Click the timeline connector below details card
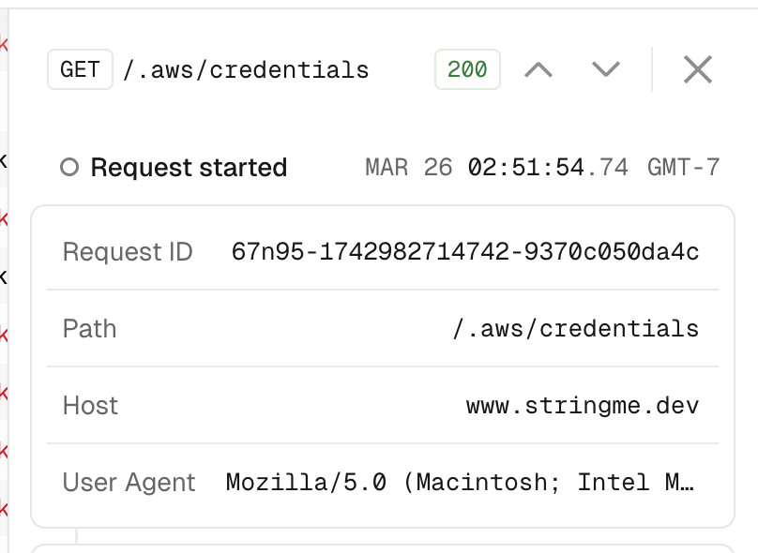Viewport: 758px width, 553px height. click(x=76, y=535)
